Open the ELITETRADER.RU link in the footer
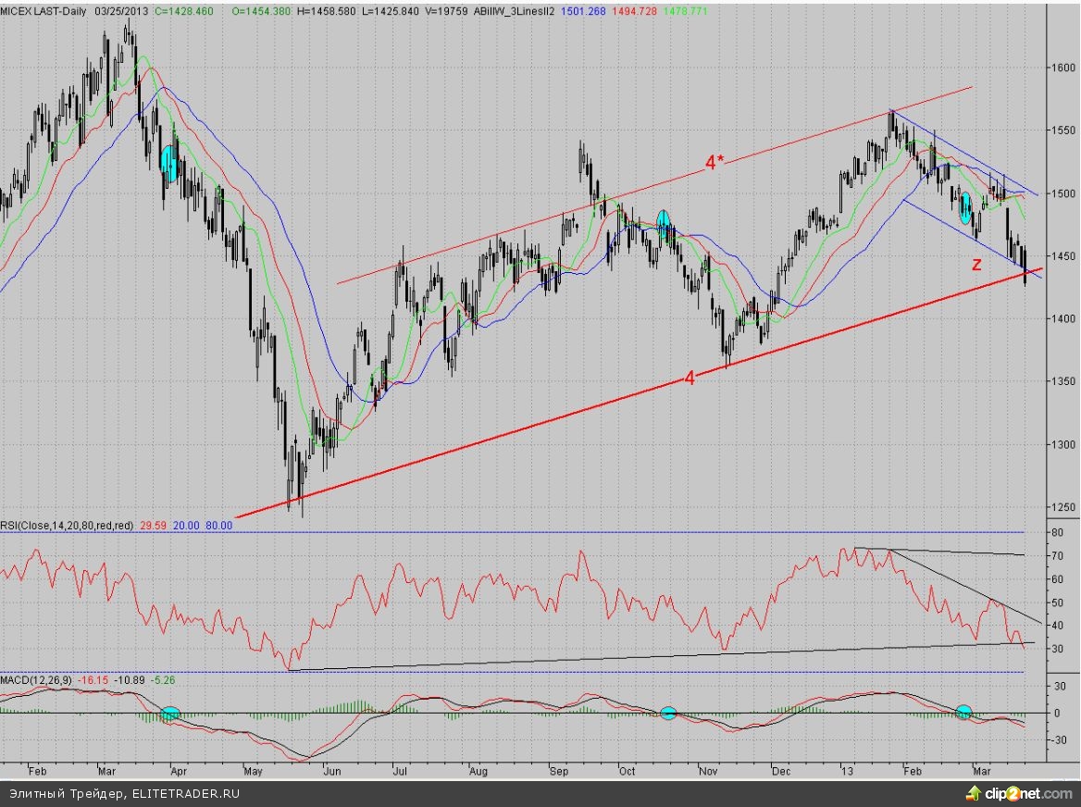 pyautogui.click(x=186, y=793)
